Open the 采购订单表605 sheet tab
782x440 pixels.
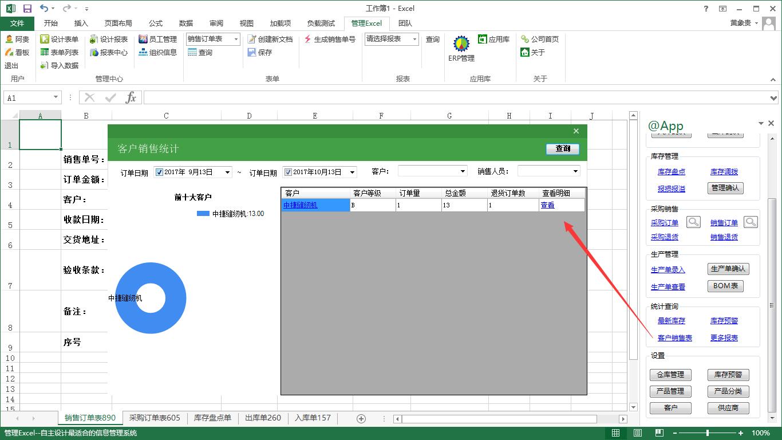[155, 418]
